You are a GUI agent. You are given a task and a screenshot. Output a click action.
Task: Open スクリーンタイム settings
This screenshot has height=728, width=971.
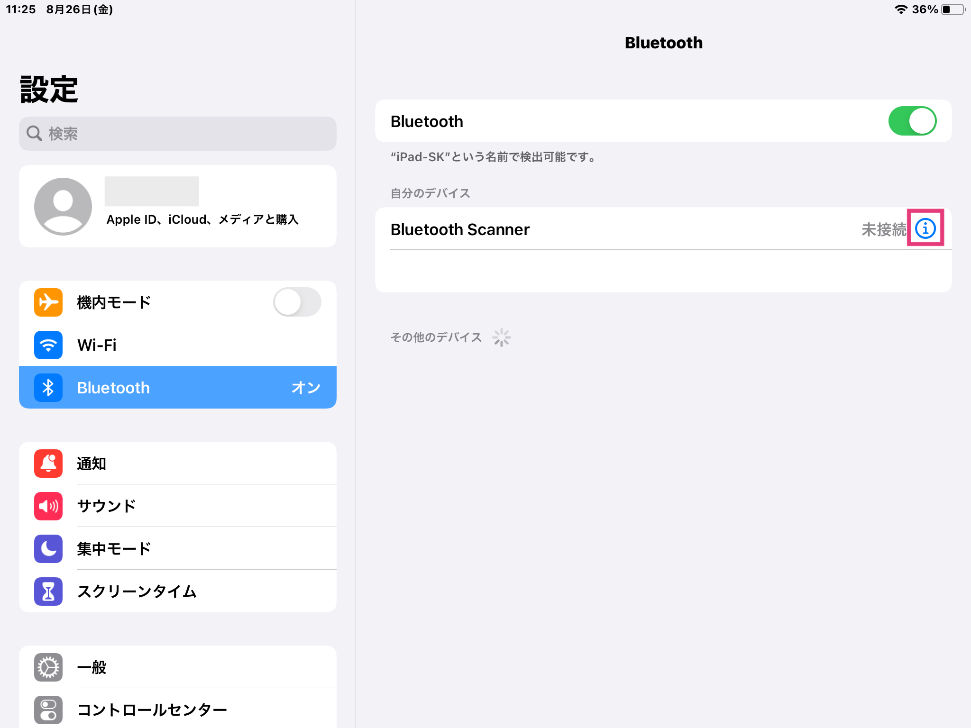(x=178, y=591)
